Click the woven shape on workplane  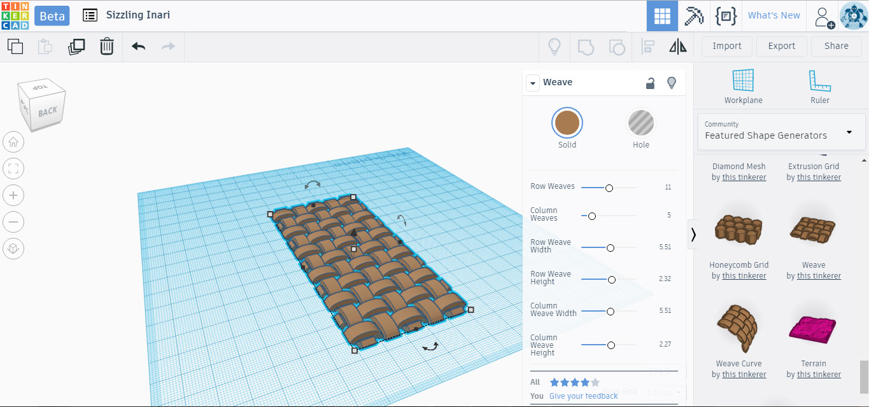click(369, 273)
